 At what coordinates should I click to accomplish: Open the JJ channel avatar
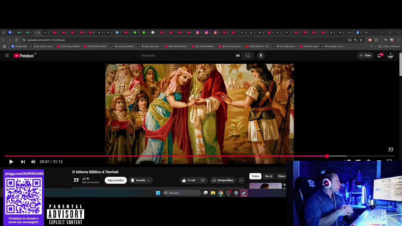coord(76,180)
